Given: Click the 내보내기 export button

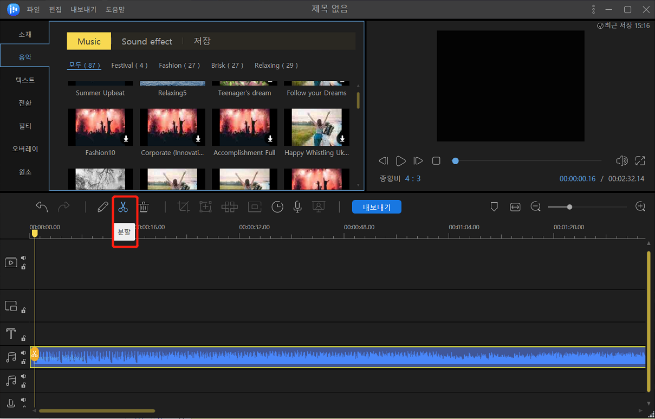Looking at the screenshot, I should pyautogui.click(x=377, y=207).
